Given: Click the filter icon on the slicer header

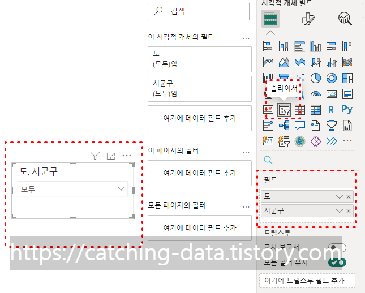Looking at the screenshot, I should (95, 156).
